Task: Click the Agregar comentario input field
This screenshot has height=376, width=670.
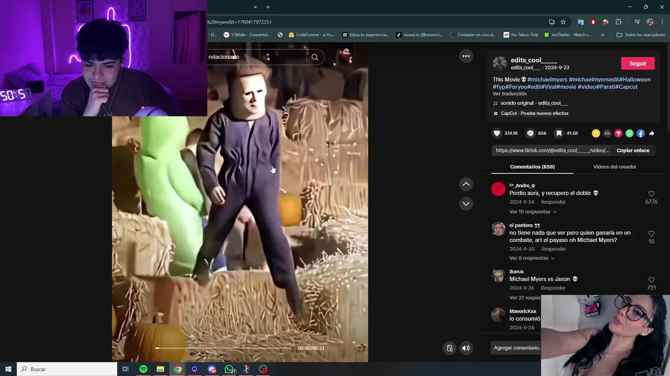Action: (517, 348)
